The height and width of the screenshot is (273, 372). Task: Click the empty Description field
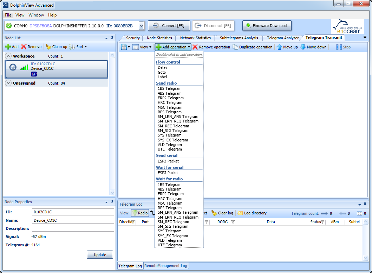[73, 228]
